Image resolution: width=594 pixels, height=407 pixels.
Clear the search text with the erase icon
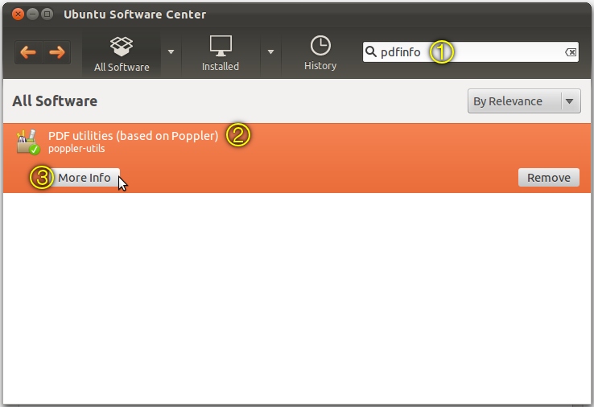click(571, 52)
